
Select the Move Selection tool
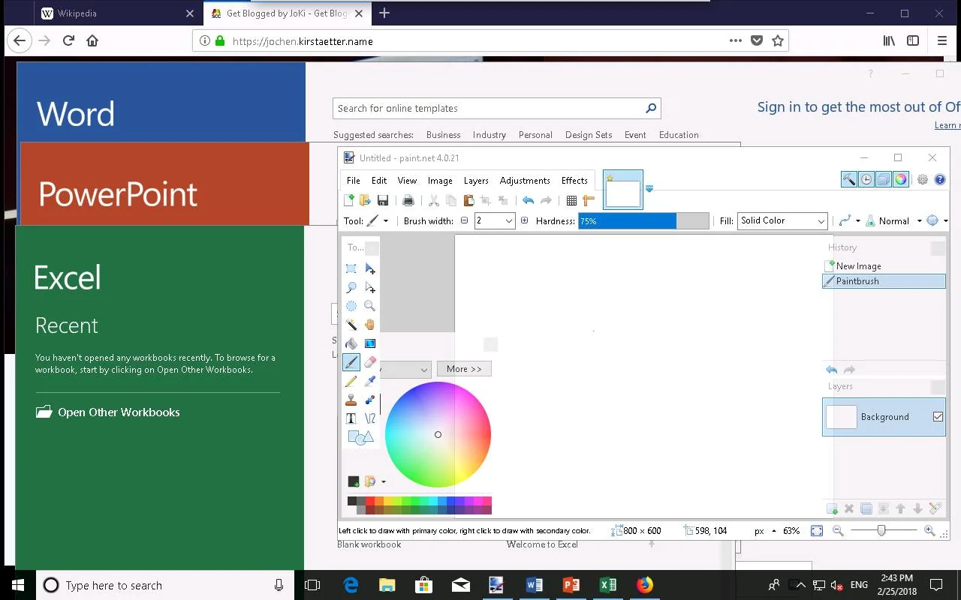click(370, 287)
